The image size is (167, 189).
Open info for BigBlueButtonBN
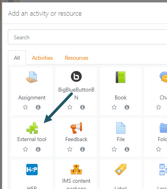pyautogui.click(x=82, y=107)
